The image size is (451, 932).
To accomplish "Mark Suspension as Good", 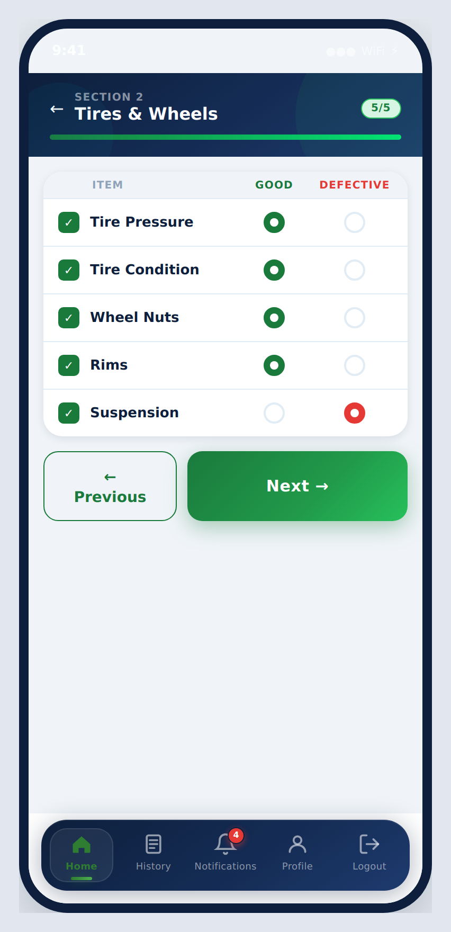I will (274, 413).
